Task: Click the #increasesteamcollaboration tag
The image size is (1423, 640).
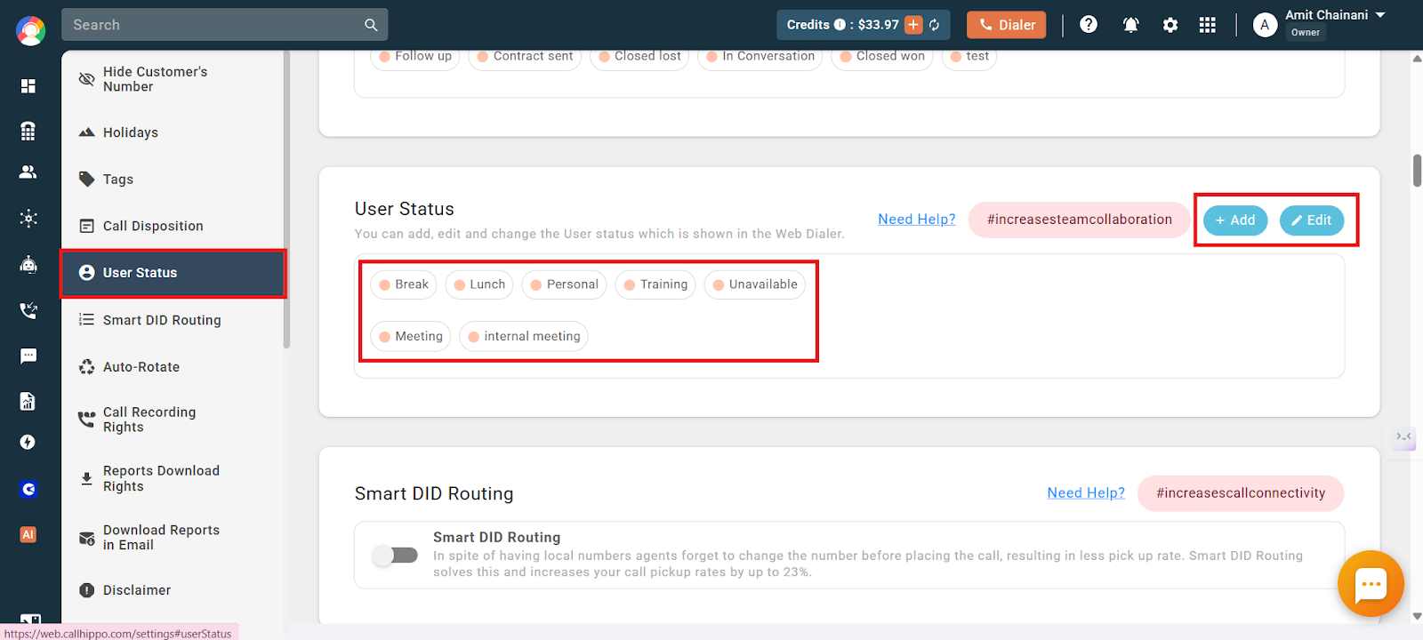Action: coord(1079,220)
